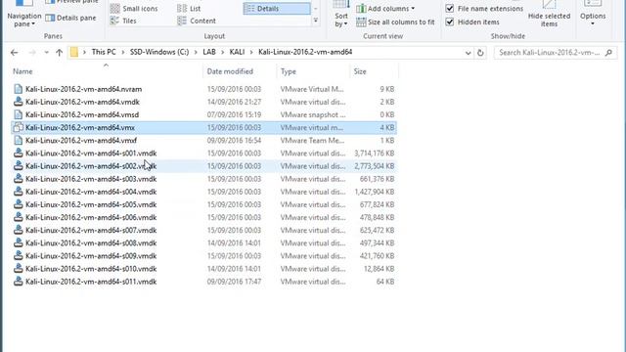Open the address bar history dropdown
This screenshot has width=626, height=352.
(x=468, y=53)
